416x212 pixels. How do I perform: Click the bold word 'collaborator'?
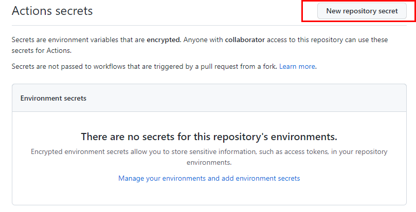(245, 40)
